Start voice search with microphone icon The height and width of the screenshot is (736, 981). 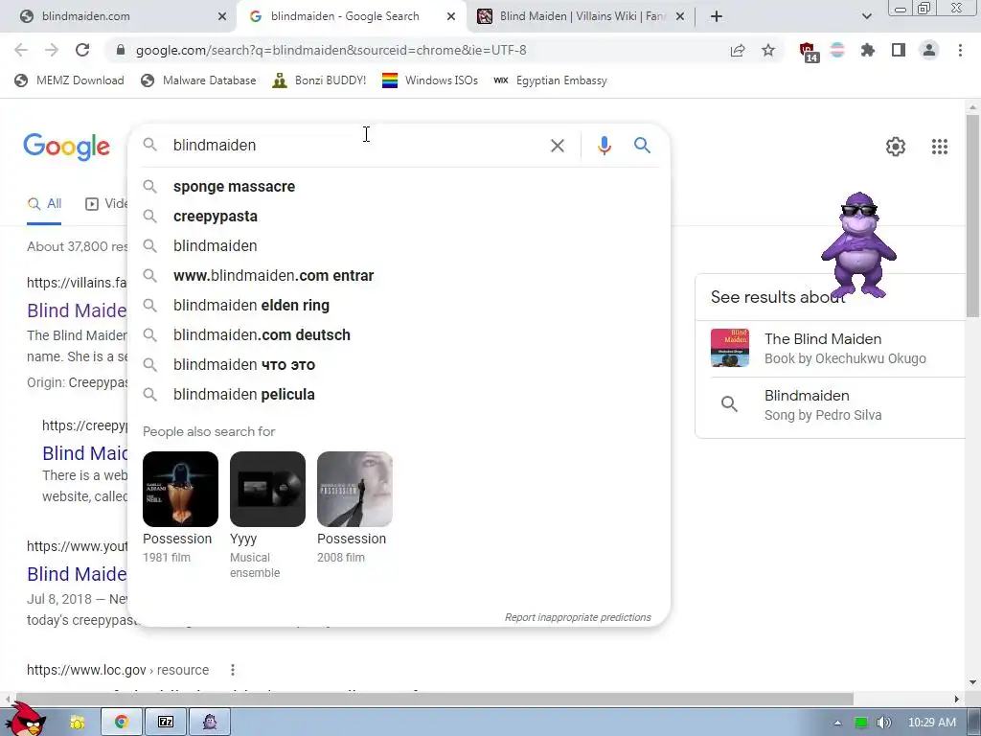click(604, 146)
